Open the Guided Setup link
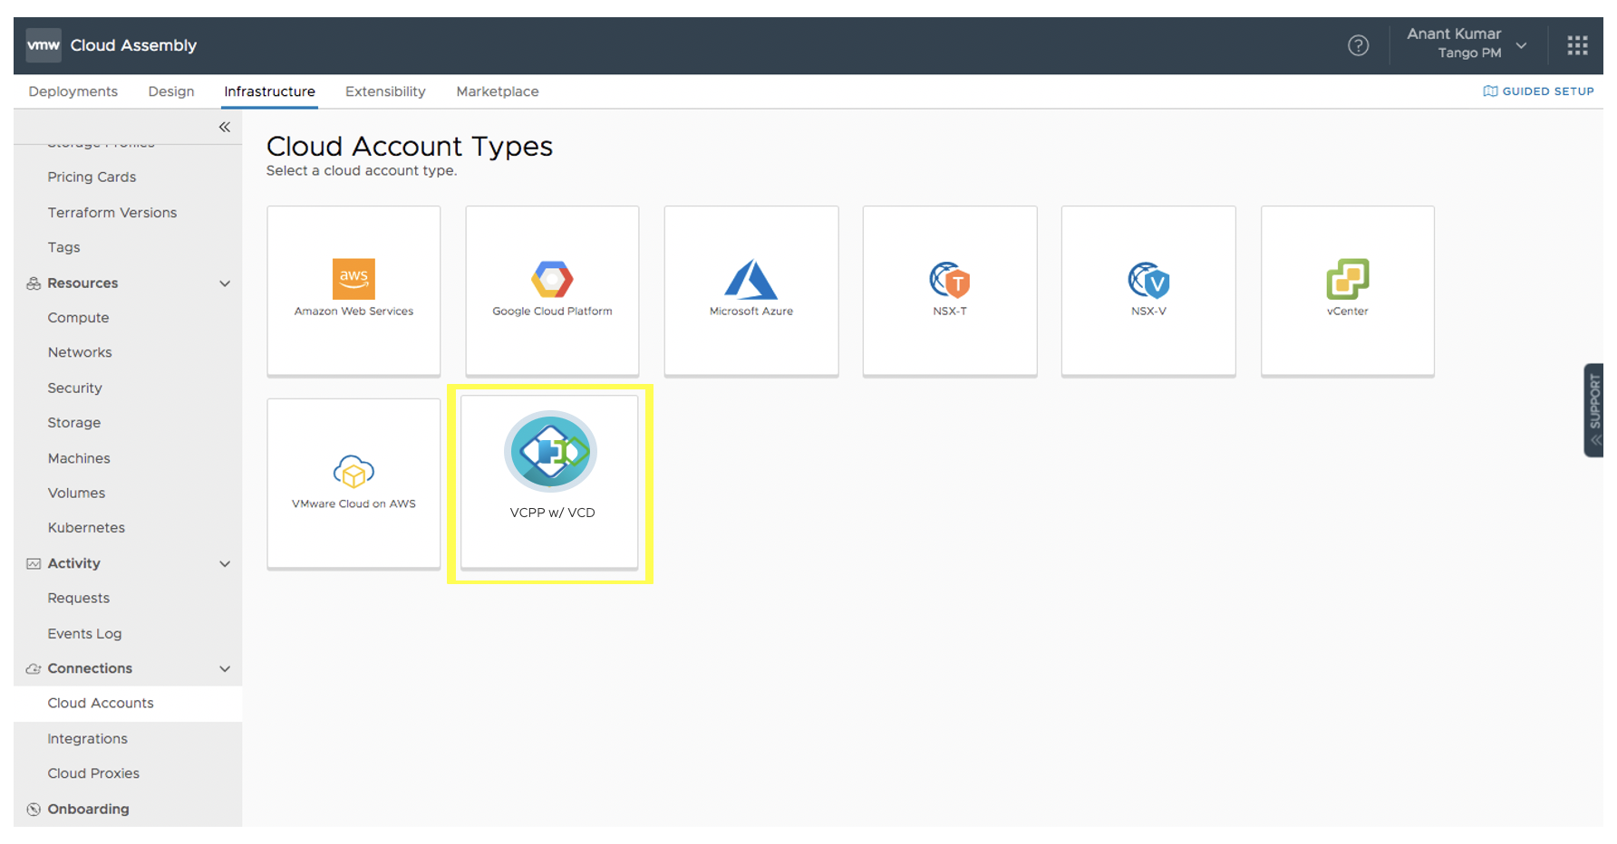 (1538, 91)
